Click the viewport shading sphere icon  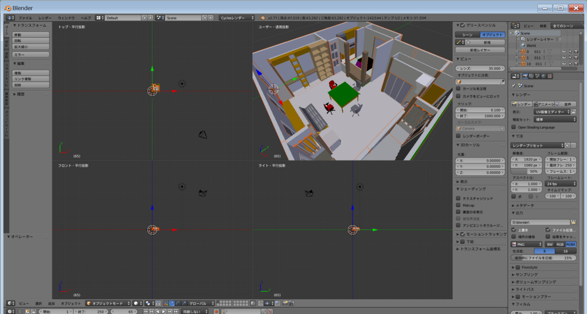[138, 304]
